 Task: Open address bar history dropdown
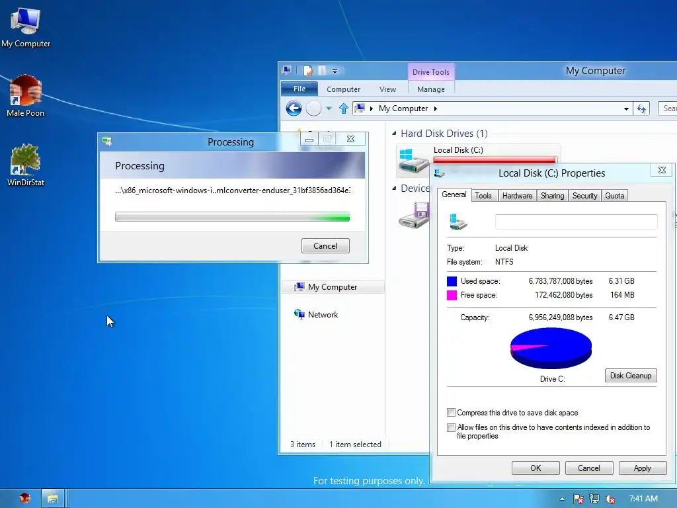click(x=626, y=109)
